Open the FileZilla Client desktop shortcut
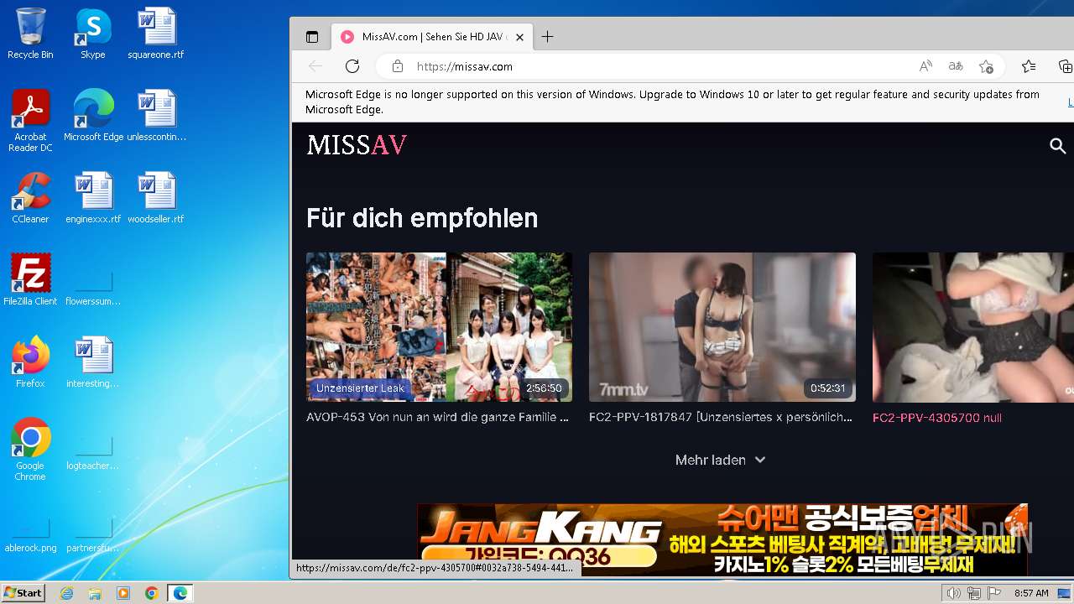The image size is (1074, 604). 30,280
